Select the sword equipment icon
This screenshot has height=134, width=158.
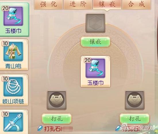click(x=13, y=122)
